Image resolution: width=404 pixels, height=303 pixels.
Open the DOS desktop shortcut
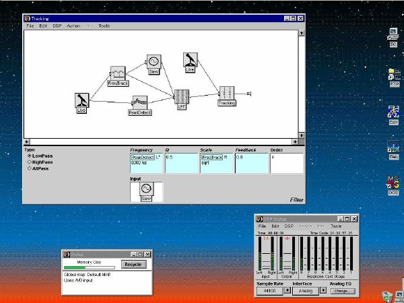pyautogui.click(x=393, y=186)
